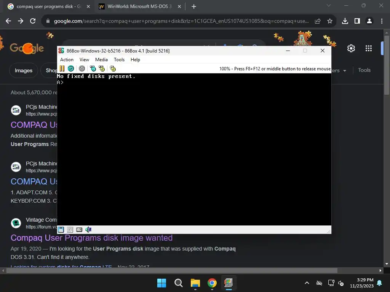Open second COMPAQ PCjs result link

click(x=34, y=181)
